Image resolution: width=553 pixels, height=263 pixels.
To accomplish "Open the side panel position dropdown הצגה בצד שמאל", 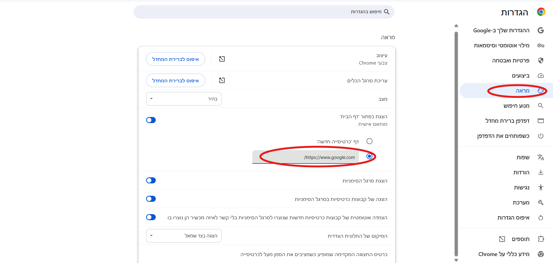I will pyautogui.click(x=184, y=236).
